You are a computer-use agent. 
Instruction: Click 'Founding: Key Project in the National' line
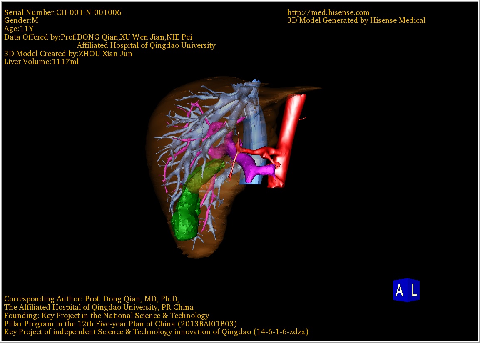(x=107, y=316)
